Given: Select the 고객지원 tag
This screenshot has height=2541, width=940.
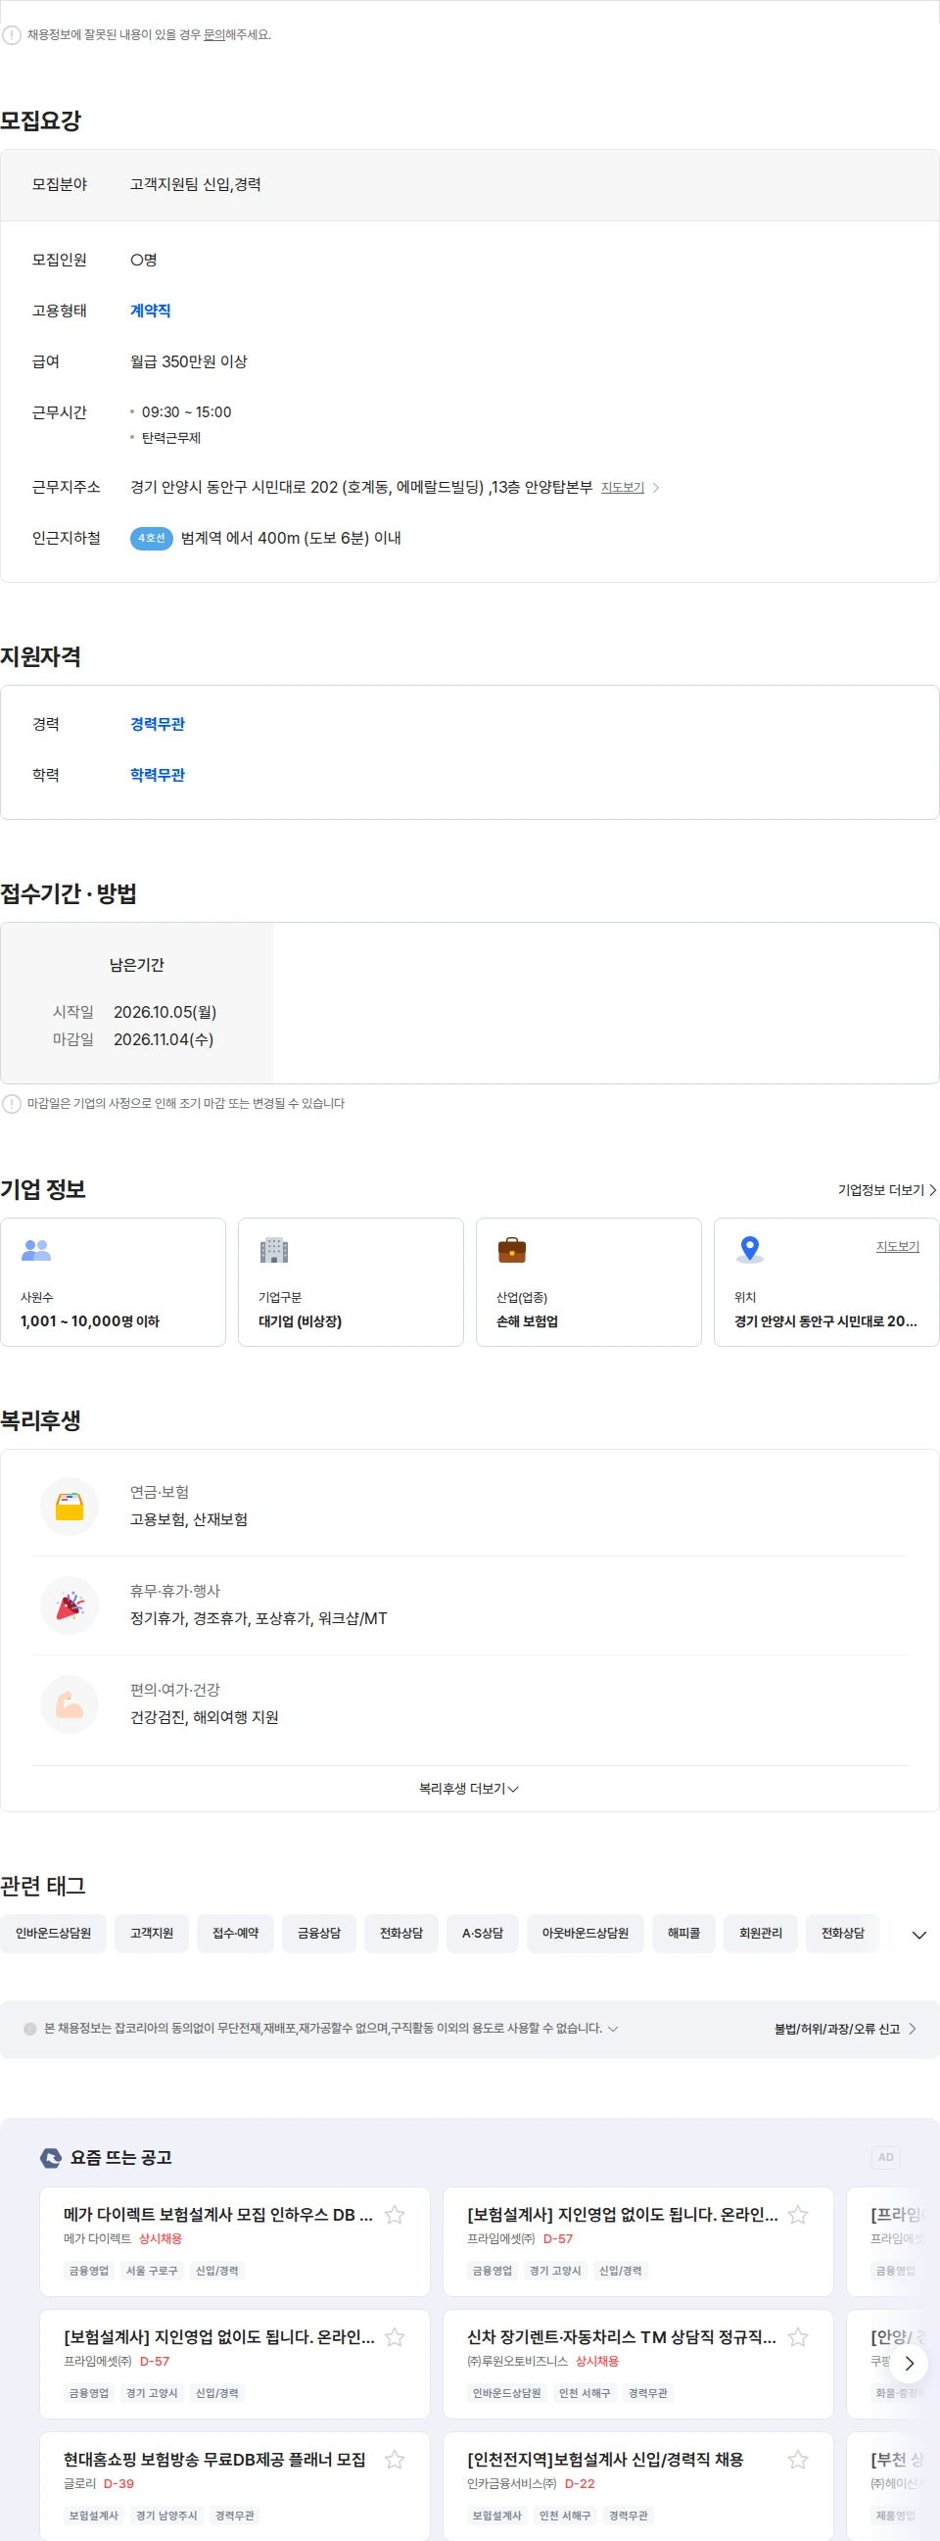Looking at the screenshot, I should [152, 1934].
